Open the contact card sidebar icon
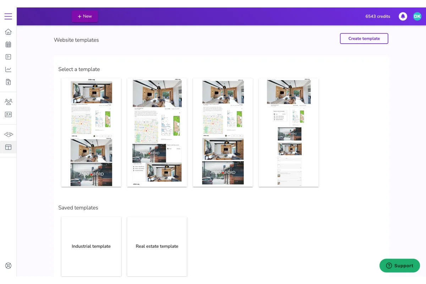Screen dimensions: 426x284 click(x=8, y=114)
